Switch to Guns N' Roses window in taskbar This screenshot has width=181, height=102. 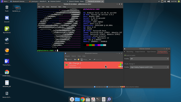click(76, 1)
